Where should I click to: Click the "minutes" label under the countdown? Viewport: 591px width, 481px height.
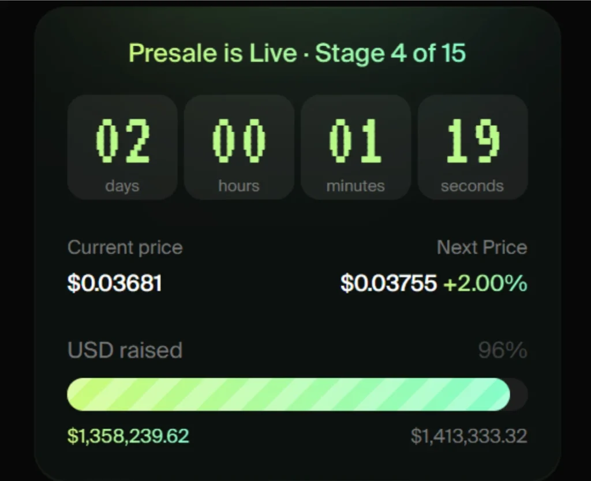click(356, 186)
